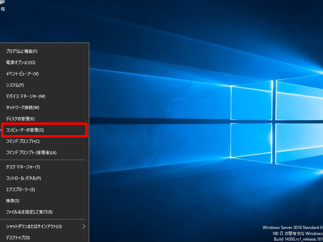Viewport: 323px width, 242px height.
Task: Start タスク マネージャー(T)
Action: click(23, 167)
